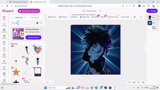Open the Windows Start menu
Screen dimensions: 160x90
point(45,88)
